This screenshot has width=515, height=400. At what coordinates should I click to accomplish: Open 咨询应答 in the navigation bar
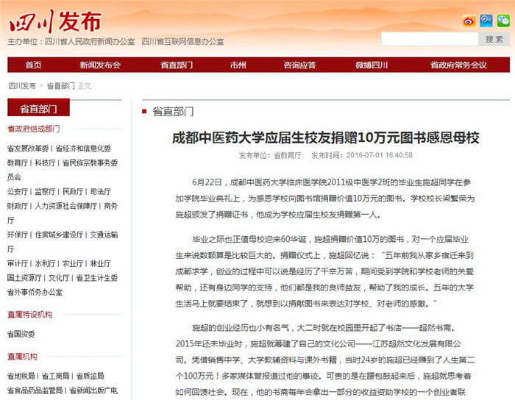click(x=299, y=65)
